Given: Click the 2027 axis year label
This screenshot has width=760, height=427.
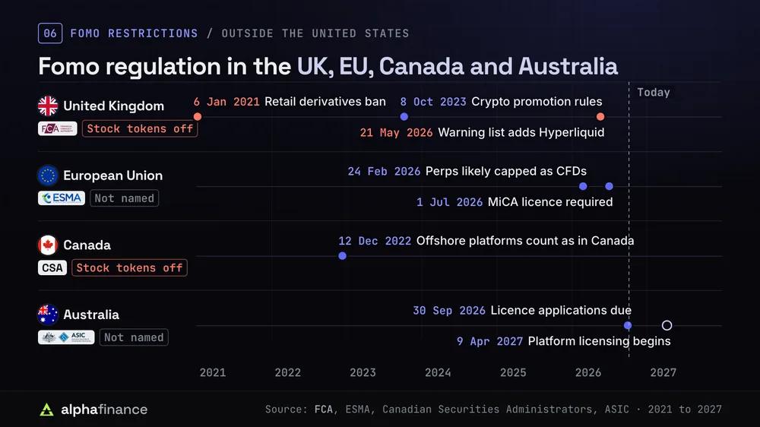Looking at the screenshot, I should (663, 373).
